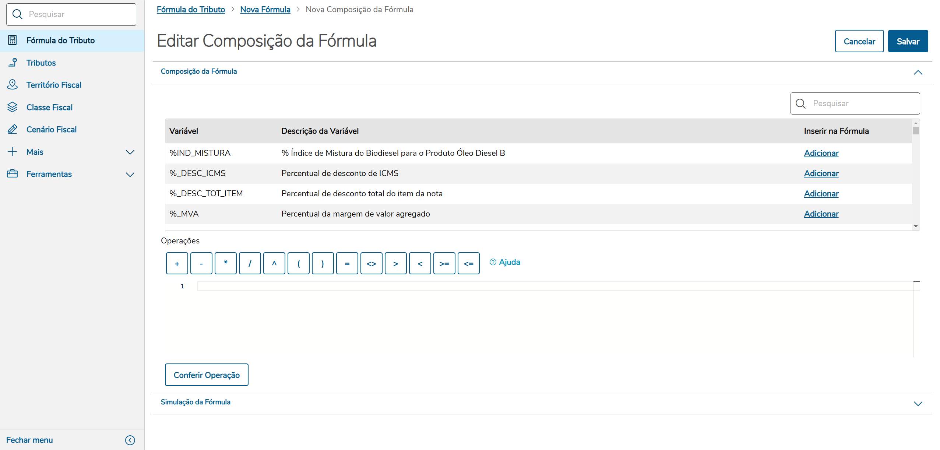Click the Fórmula do Tributo calculator icon
Image resolution: width=940 pixels, height=450 pixels.
13,40
